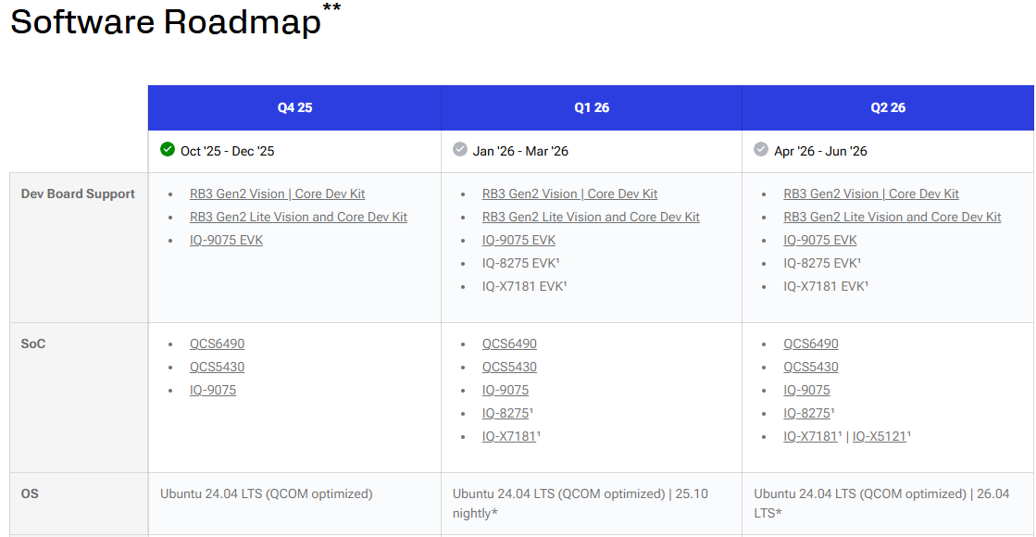Open IQ-9075 EVK link in Q2 26 column
This screenshot has height=537, width=1036.
(820, 240)
